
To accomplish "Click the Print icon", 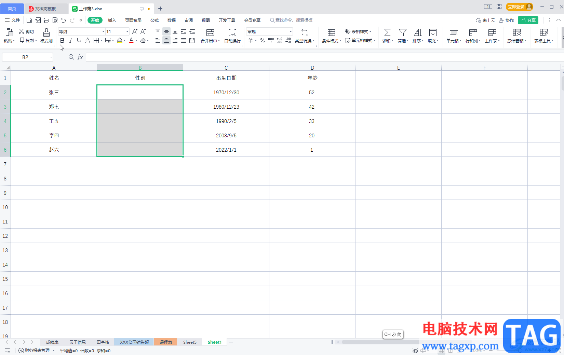I will point(46,20).
